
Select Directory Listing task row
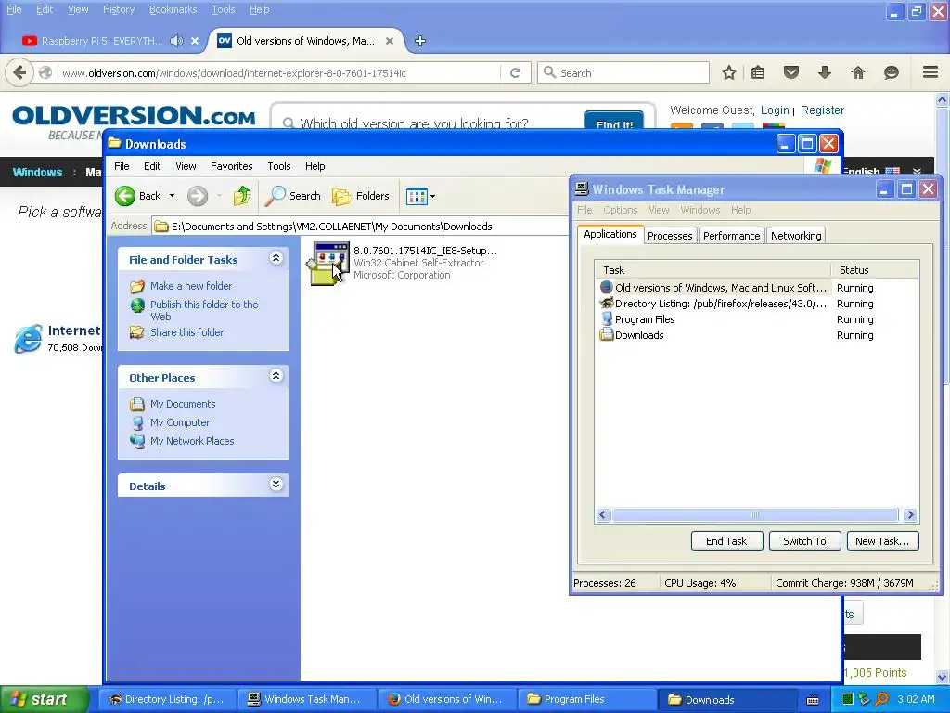[757, 304]
